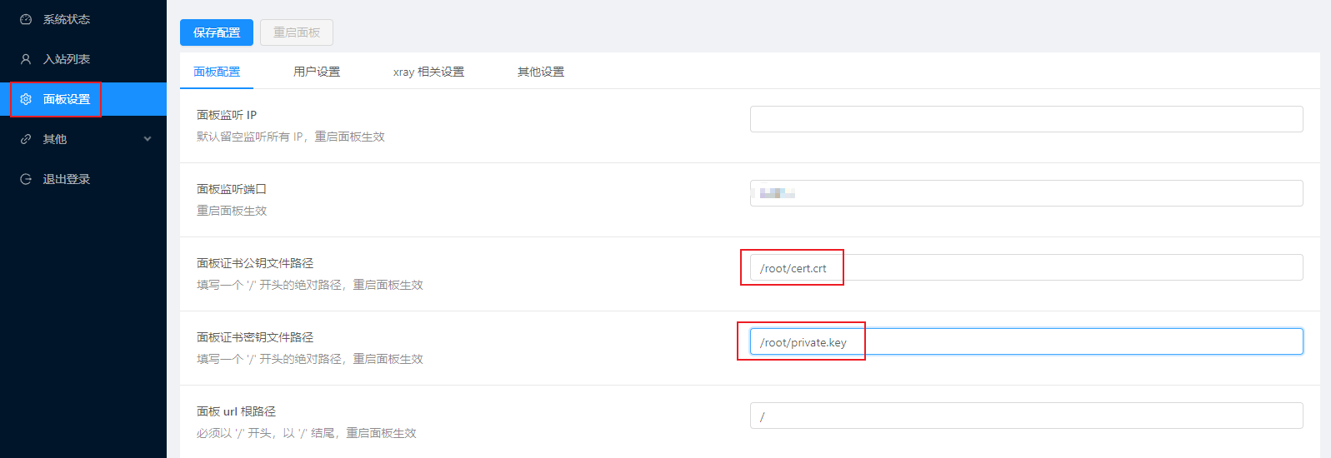Screen dimensions: 1331x458
Task: Switch to the 面板配置 tab
Action: click(217, 72)
